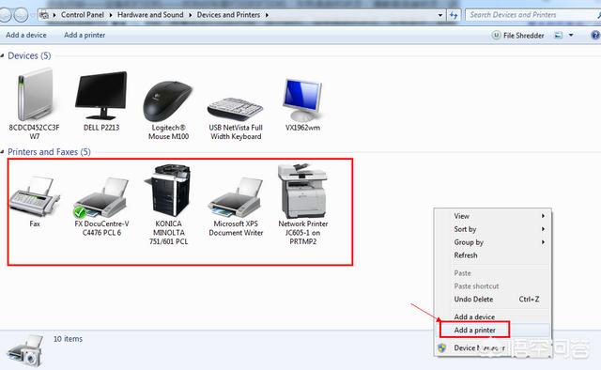Select the VX1962wm monitor icon
This screenshot has height=370, width=601.
(x=302, y=100)
